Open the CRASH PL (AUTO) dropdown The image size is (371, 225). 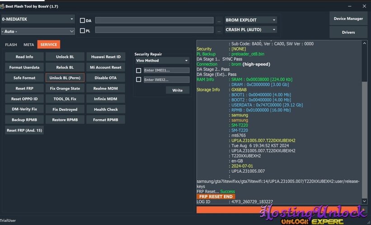pos(250,30)
